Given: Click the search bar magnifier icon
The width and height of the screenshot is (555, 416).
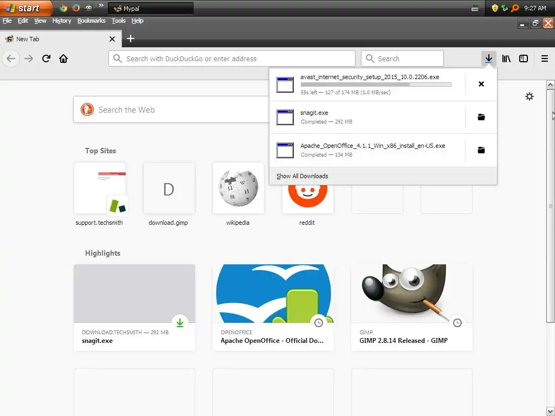Looking at the screenshot, I should click(x=370, y=58).
